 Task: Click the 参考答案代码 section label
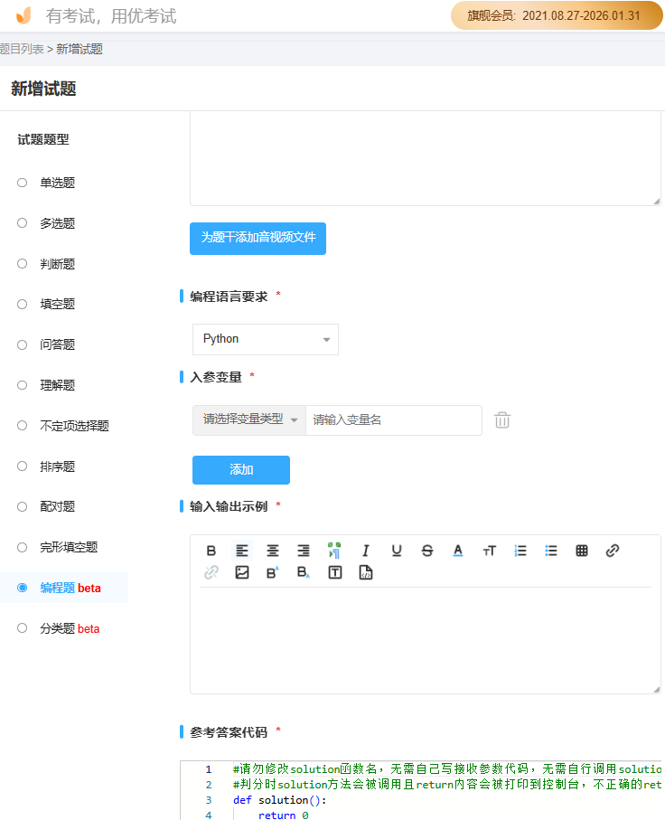tap(229, 732)
